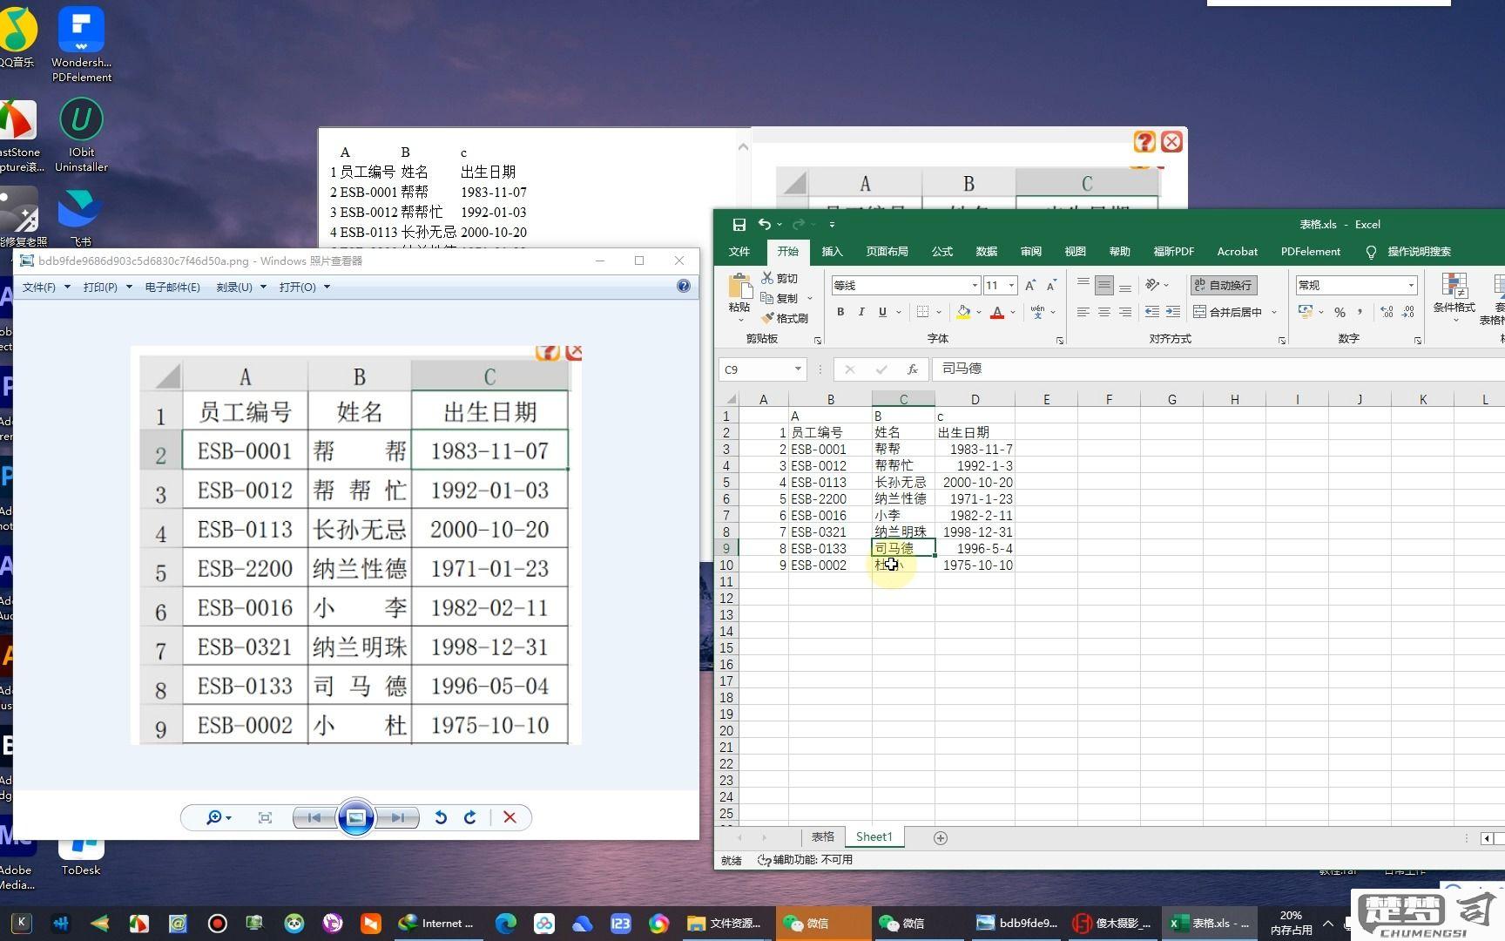Open the fill color dropdown arrow
The height and width of the screenshot is (941, 1505).
click(x=979, y=312)
